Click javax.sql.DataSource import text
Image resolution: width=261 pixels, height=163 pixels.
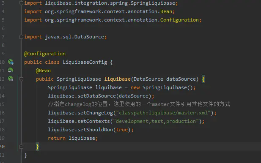[74, 37]
